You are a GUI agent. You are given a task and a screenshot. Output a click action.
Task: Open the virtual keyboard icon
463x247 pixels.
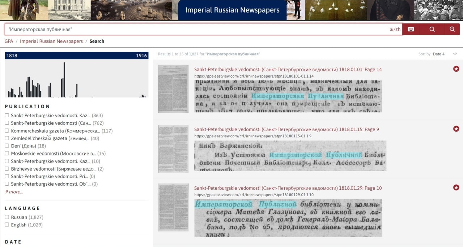tap(411, 30)
